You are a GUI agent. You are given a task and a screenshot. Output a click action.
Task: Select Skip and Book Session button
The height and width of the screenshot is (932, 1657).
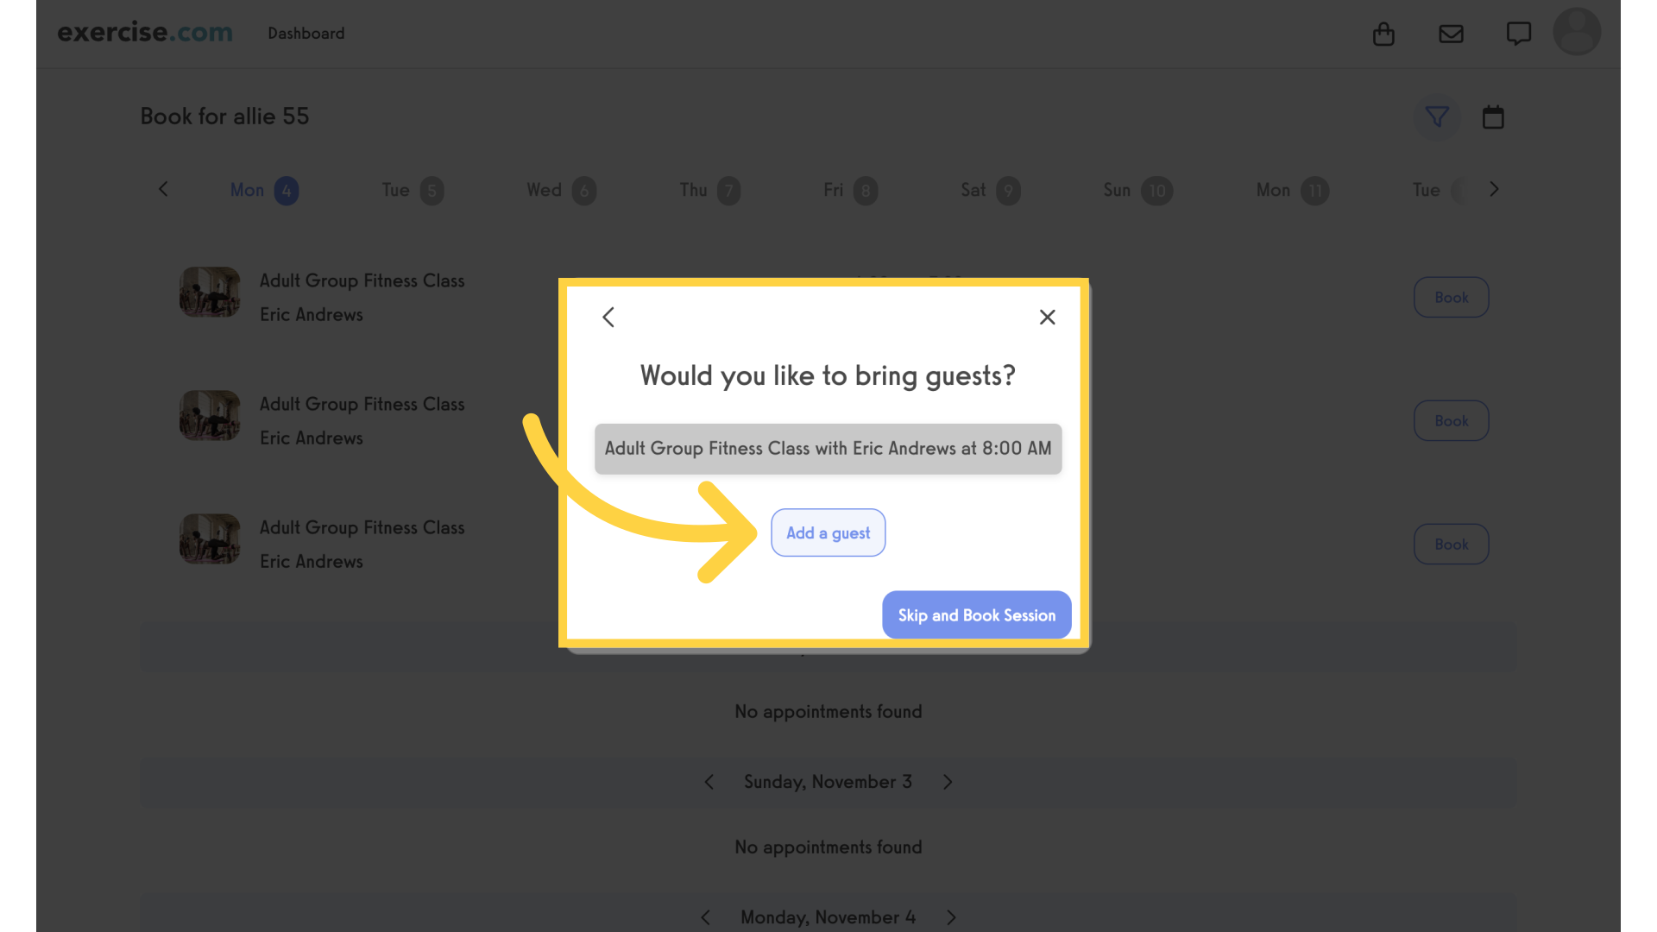coord(976,614)
